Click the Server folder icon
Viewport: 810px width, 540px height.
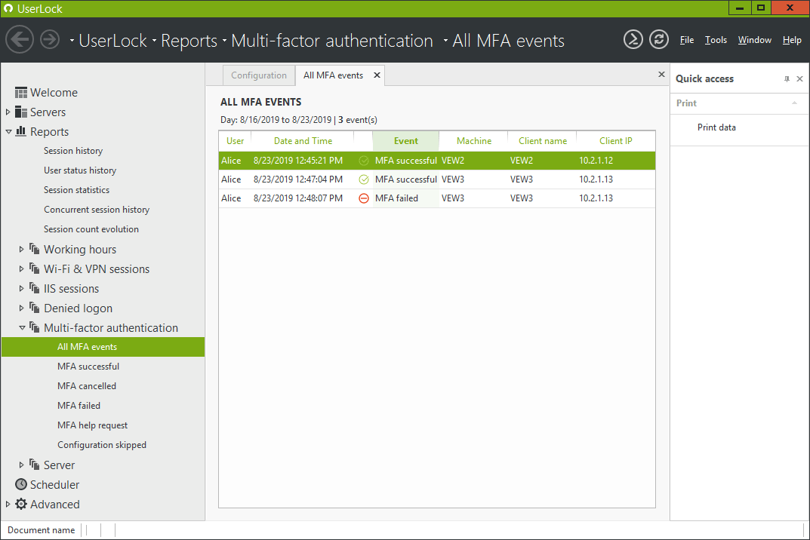[34, 465]
